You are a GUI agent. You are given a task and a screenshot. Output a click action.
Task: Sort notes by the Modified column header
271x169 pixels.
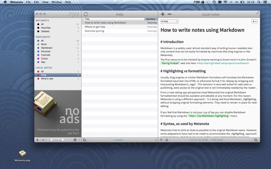(151, 19)
